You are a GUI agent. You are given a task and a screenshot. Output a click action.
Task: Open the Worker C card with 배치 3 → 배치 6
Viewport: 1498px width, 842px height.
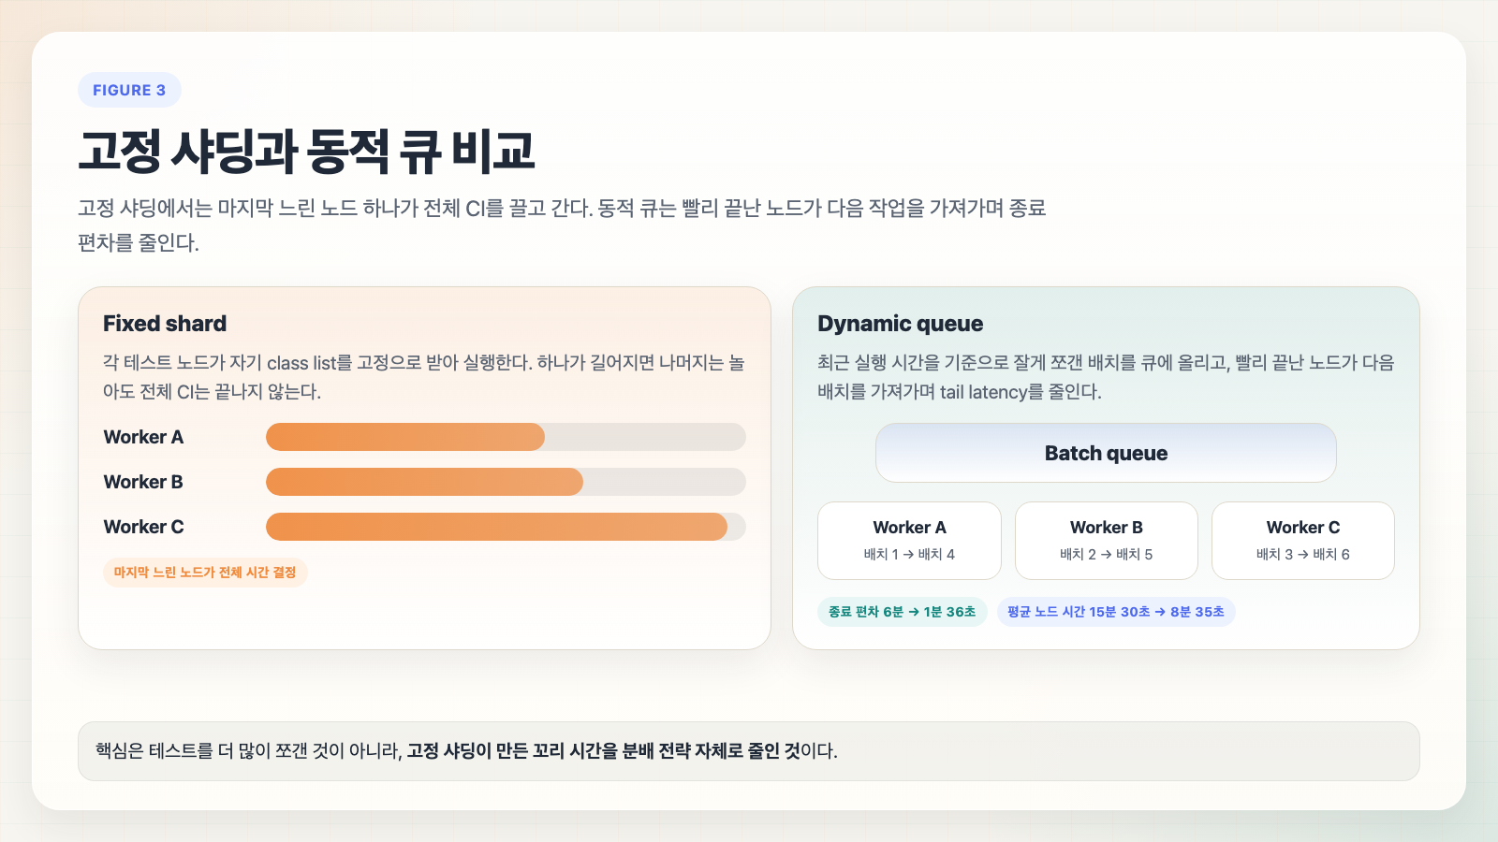coord(1302,541)
